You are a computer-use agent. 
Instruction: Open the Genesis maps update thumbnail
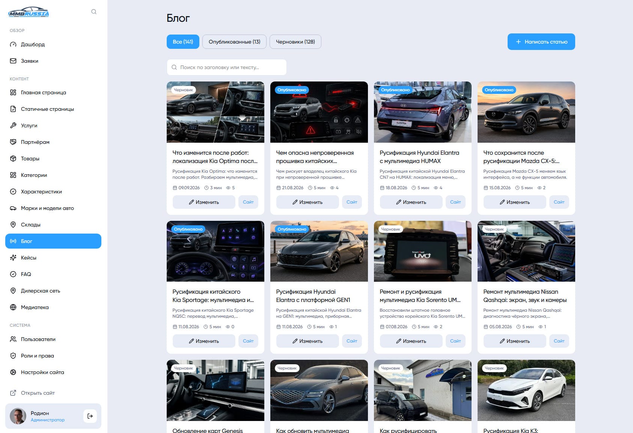216,390
